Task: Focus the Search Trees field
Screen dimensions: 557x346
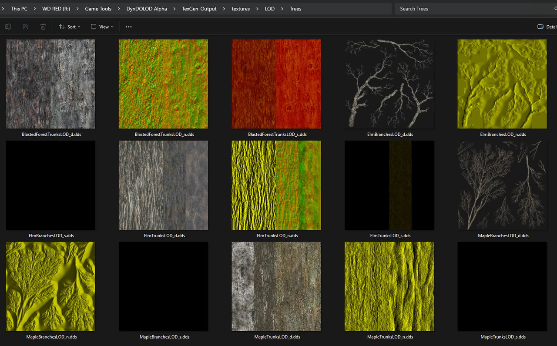Action: coord(474,9)
